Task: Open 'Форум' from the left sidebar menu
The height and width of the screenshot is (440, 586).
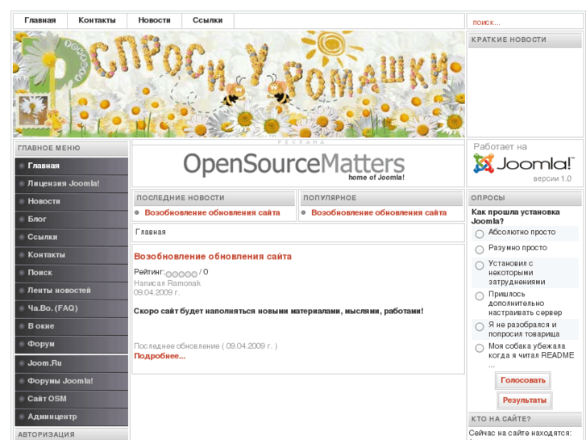Action: 41,344
